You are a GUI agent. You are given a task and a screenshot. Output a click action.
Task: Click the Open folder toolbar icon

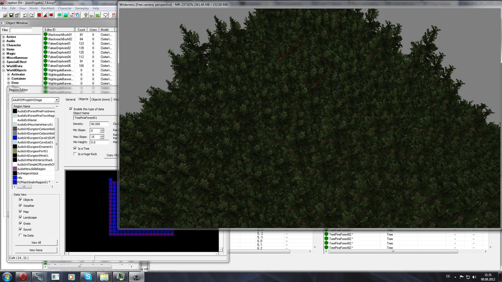point(5,15)
